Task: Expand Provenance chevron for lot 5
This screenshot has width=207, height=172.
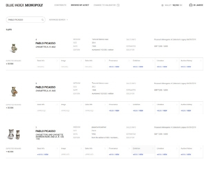Action: 129,104
